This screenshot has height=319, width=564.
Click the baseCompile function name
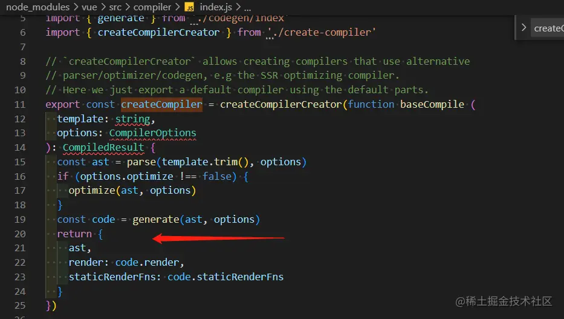432,104
